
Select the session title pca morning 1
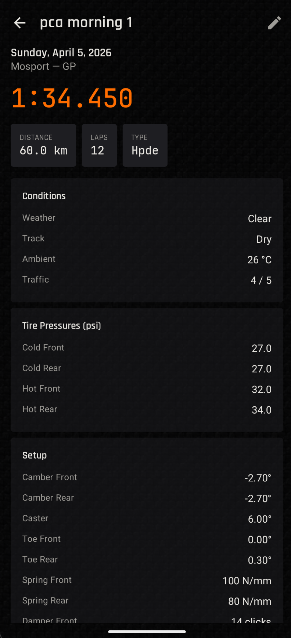(x=86, y=22)
